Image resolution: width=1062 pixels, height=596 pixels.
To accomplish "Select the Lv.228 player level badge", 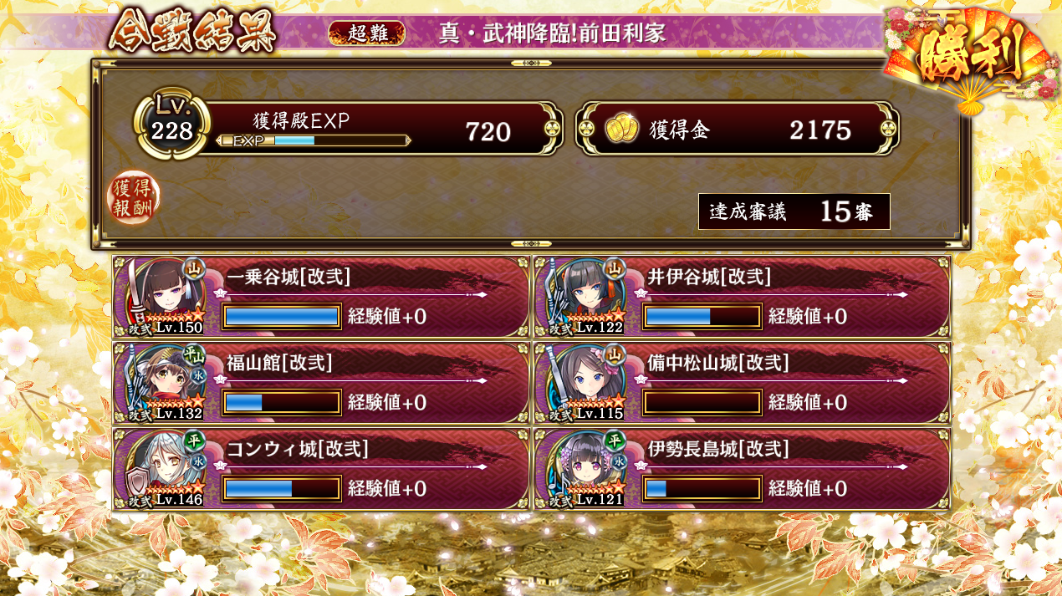I will [171, 124].
